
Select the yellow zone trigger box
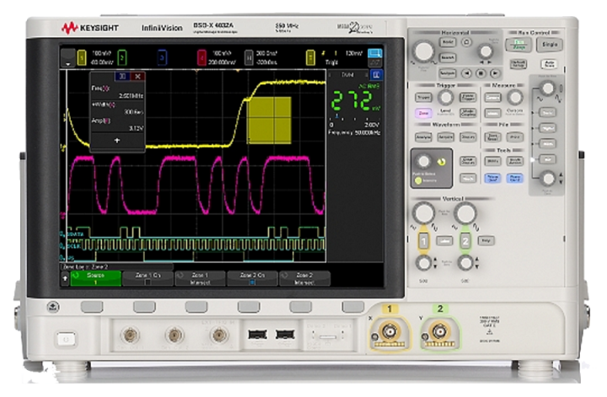tap(270, 121)
